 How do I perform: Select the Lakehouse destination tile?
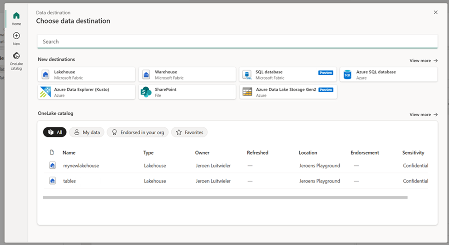[x=87, y=74]
